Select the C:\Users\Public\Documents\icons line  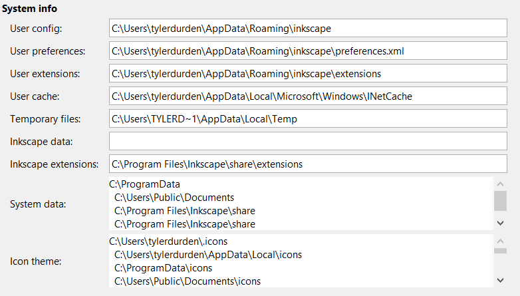click(188, 281)
